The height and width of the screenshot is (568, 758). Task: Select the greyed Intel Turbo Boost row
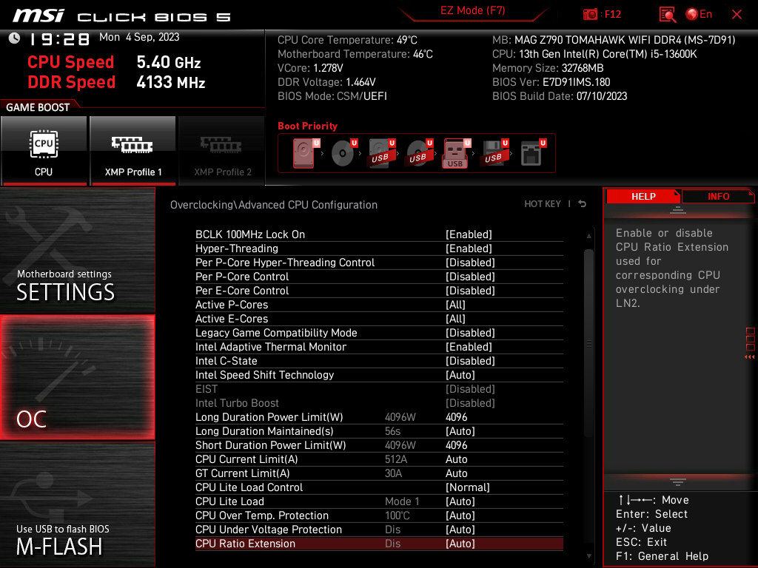click(379, 403)
